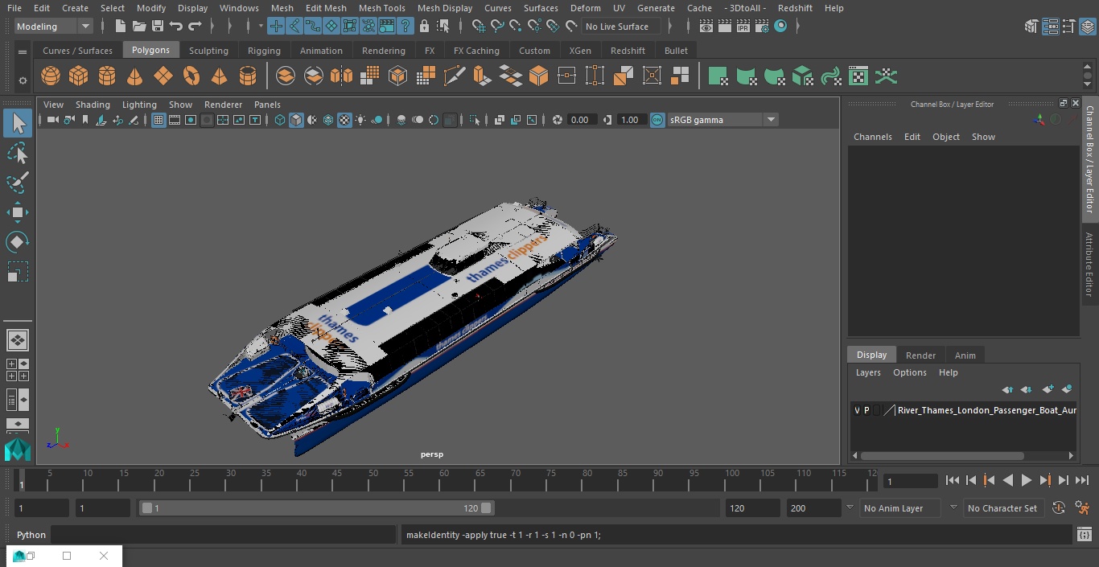Create a polygon torus from the shelf

[191, 76]
